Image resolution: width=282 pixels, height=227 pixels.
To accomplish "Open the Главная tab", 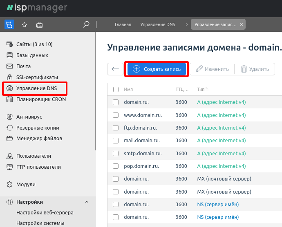I will coord(123,24).
